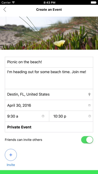The height and width of the screenshot is (174, 98).
Task: Disable Friends can invite others switch
Action: tap(87, 140)
